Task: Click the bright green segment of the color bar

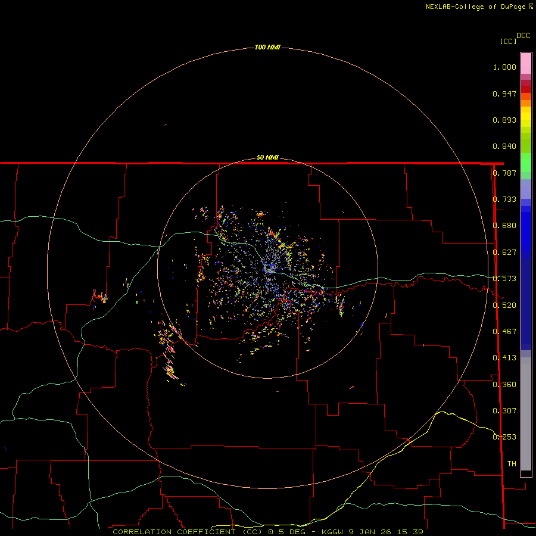Action: (526, 163)
